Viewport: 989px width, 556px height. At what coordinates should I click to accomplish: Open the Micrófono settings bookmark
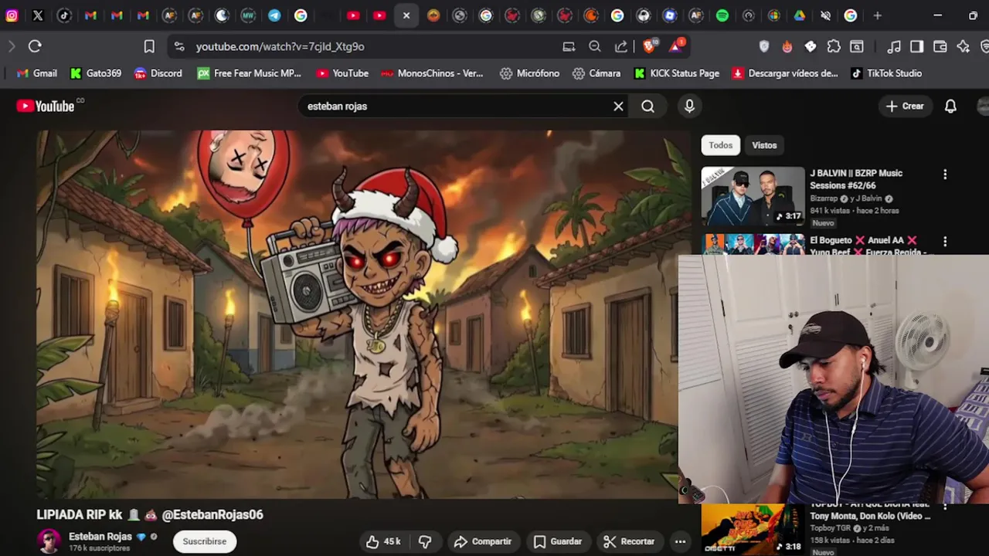click(529, 73)
